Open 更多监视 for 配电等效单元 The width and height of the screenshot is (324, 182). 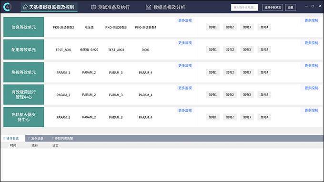coord(185,43)
